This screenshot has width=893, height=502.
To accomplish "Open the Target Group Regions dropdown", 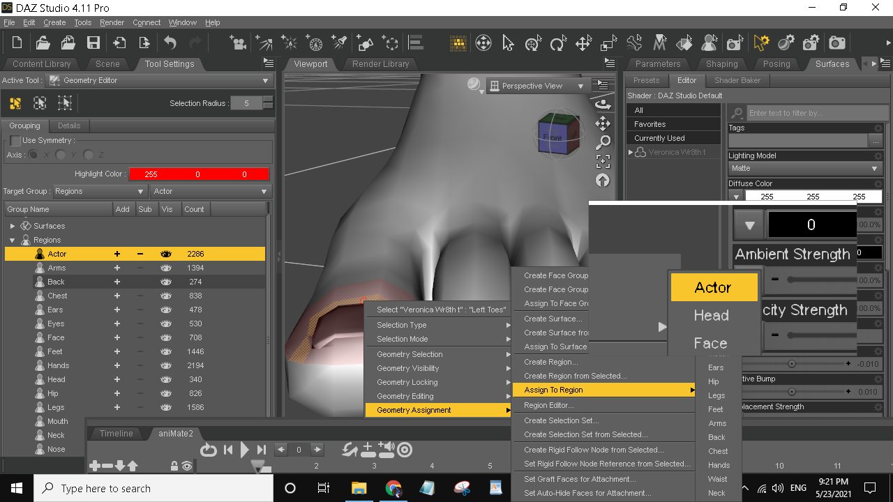I will click(100, 191).
